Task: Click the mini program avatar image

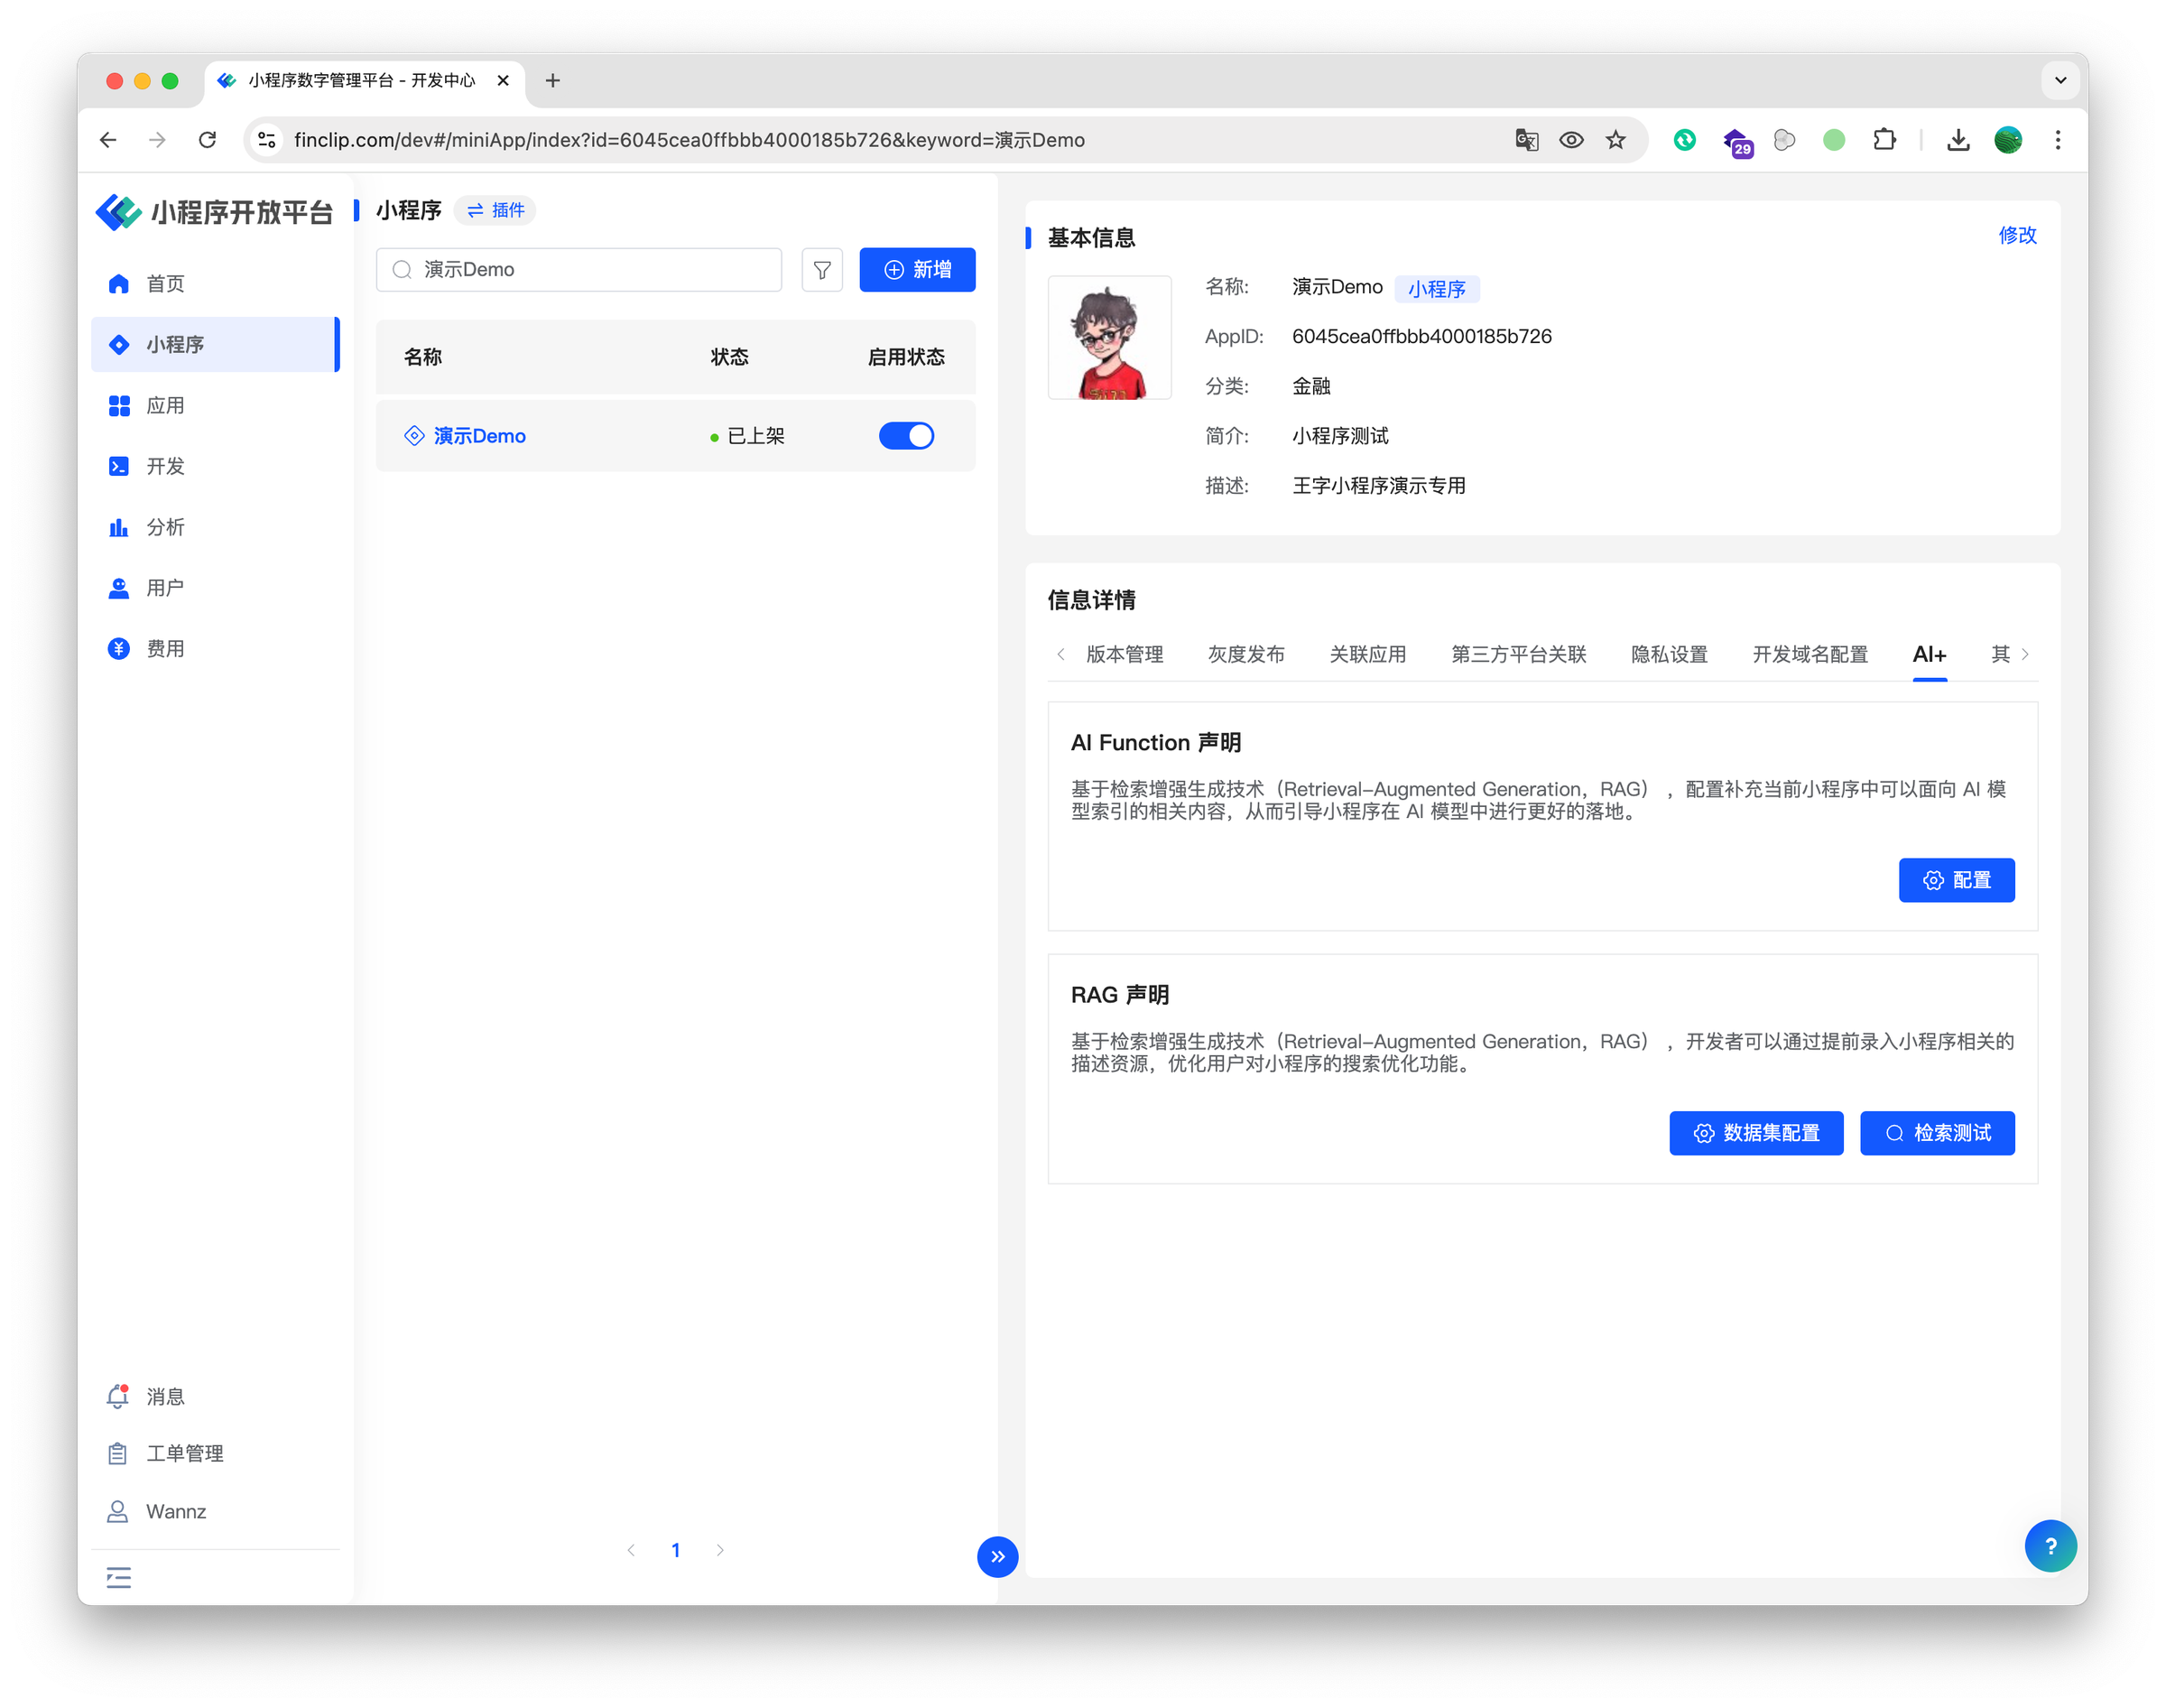Action: point(1109,337)
